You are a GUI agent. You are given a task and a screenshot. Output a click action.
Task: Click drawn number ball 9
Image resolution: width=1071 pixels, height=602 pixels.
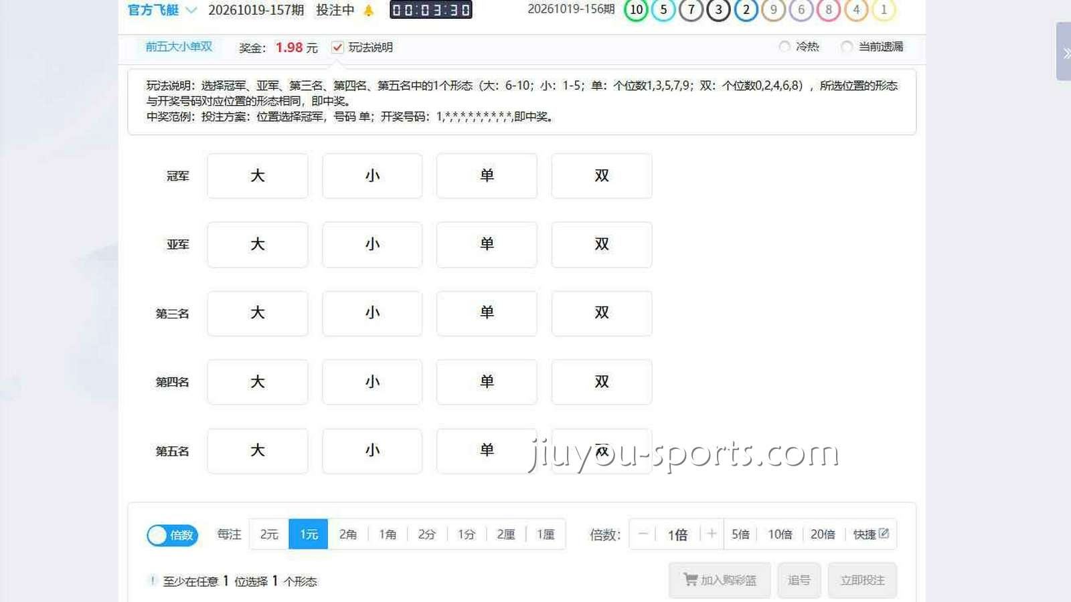pyautogui.click(x=773, y=9)
